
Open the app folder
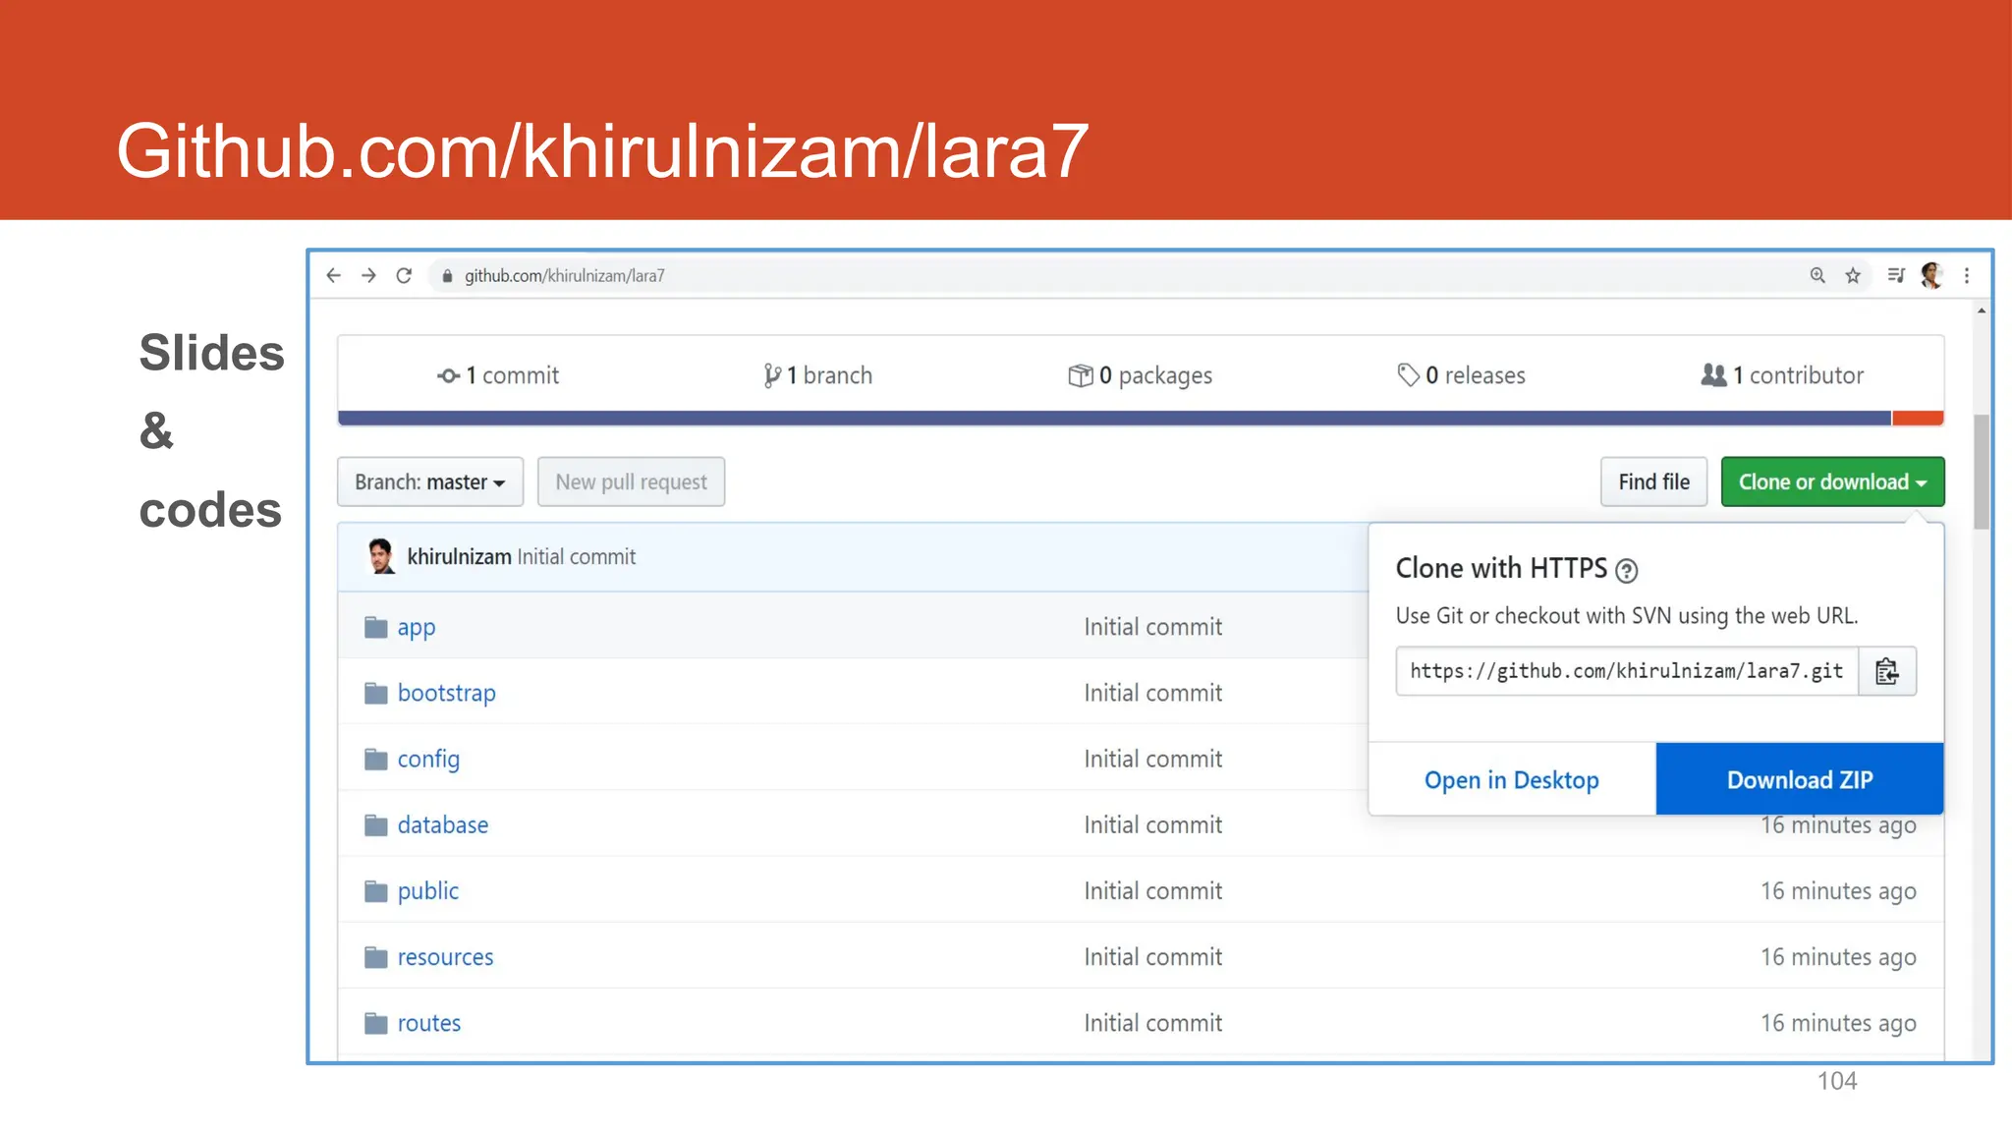coord(417,627)
